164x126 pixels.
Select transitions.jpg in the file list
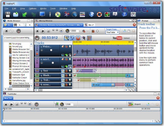[19, 80]
